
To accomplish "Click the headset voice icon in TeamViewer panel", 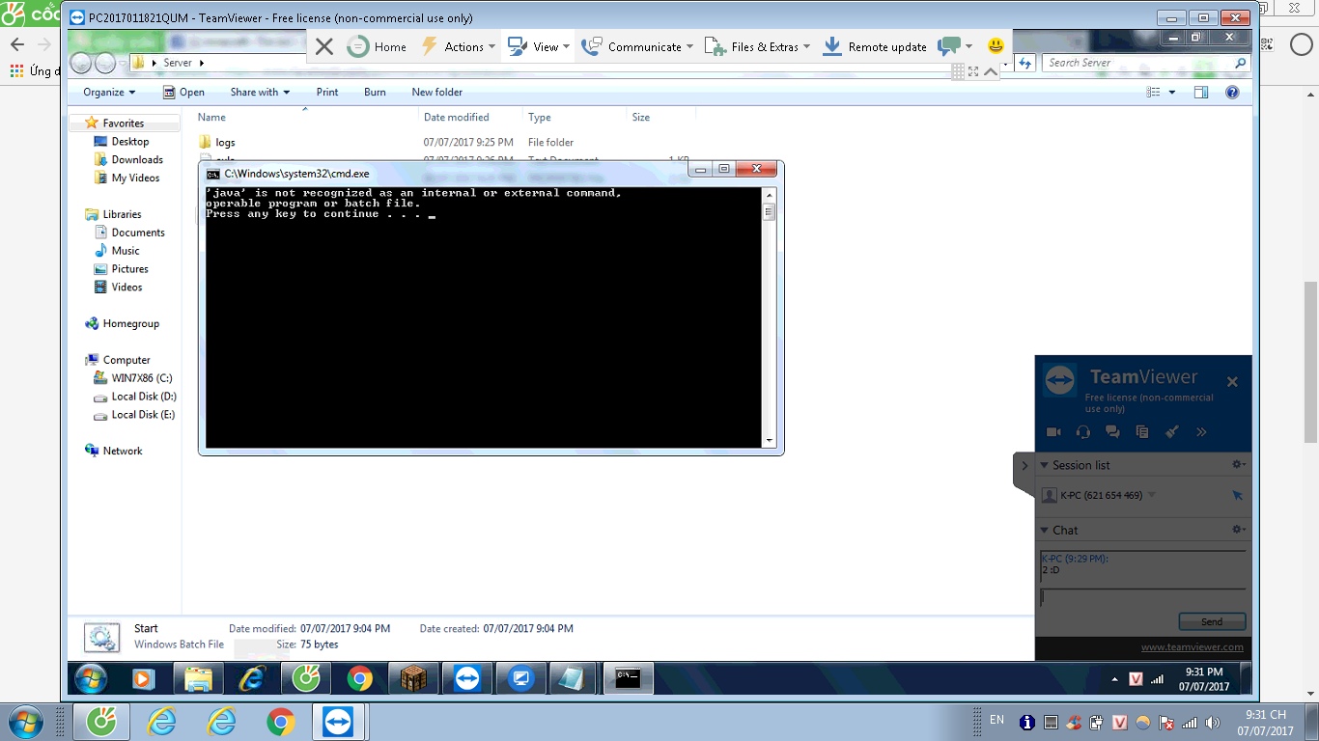I will [1083, 432].
